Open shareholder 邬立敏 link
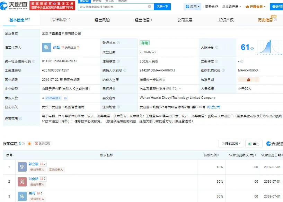 33,164
